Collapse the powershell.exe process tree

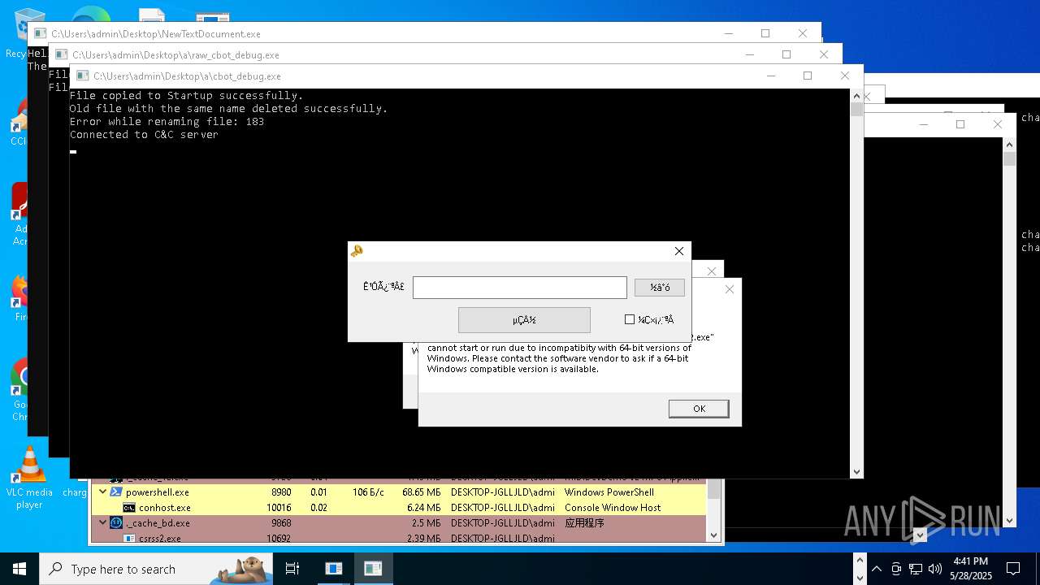tap(103, 492)
